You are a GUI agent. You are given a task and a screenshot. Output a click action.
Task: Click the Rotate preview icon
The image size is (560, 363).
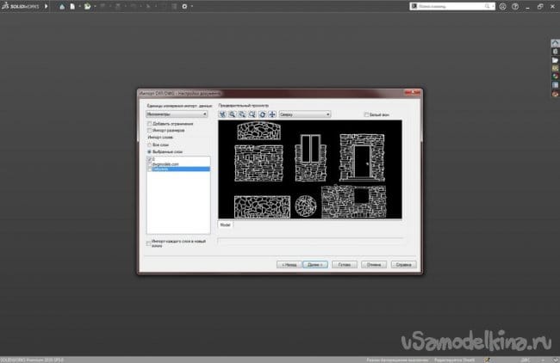coord(263,114)
